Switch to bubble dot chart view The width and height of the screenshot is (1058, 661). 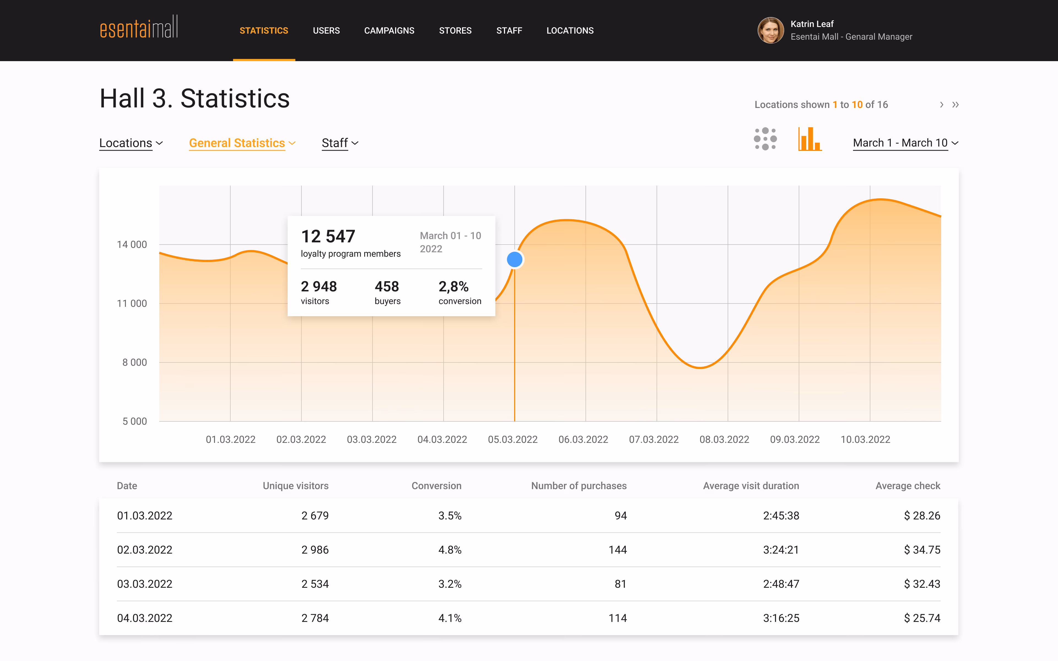(x=765, y=139)
